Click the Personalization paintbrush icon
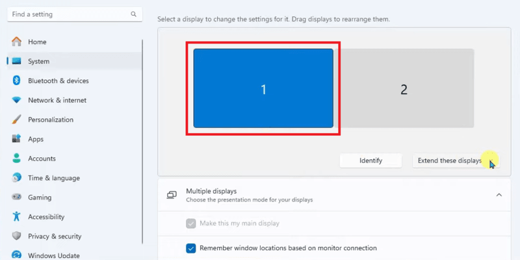The image size is (520, 260). [x=17, y=120]
